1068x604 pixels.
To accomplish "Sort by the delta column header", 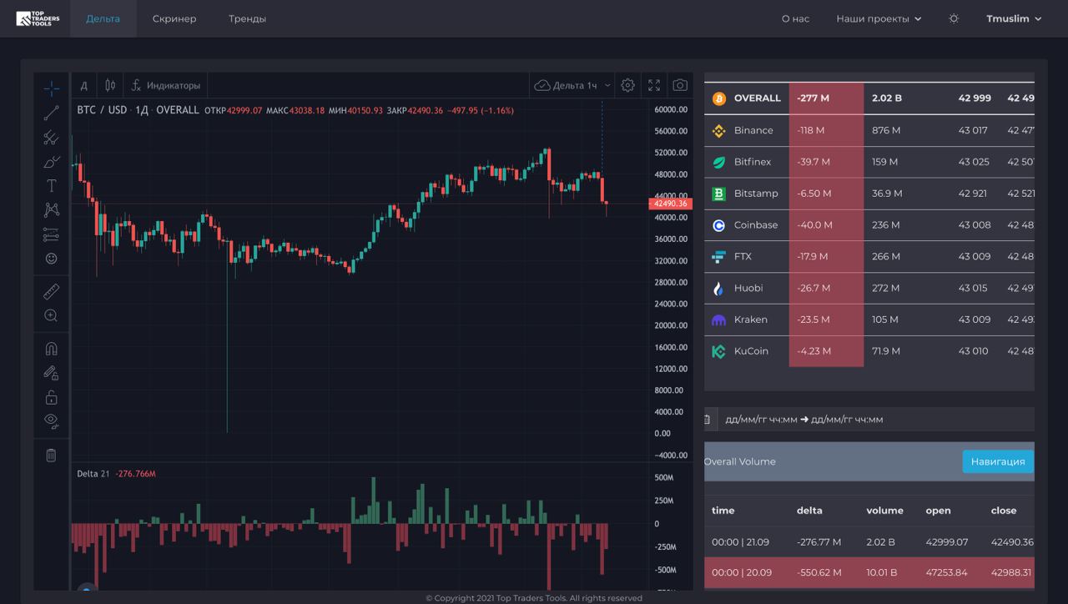I will [809, 511].
